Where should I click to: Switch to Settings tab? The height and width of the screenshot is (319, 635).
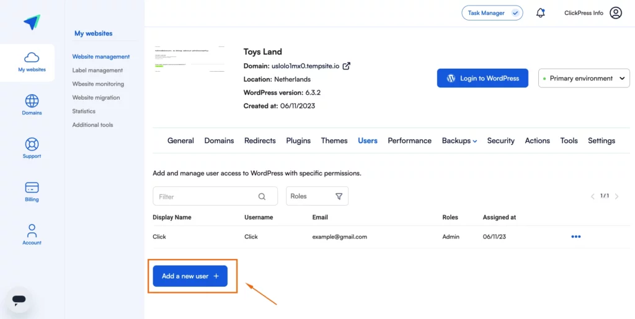(x=602, y=141)
